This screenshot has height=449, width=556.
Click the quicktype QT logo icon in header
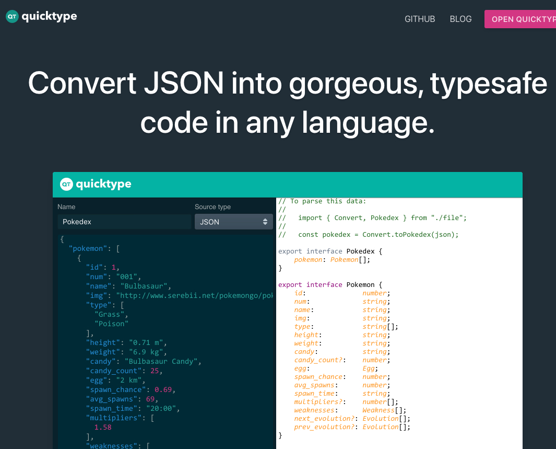(12, 16)
